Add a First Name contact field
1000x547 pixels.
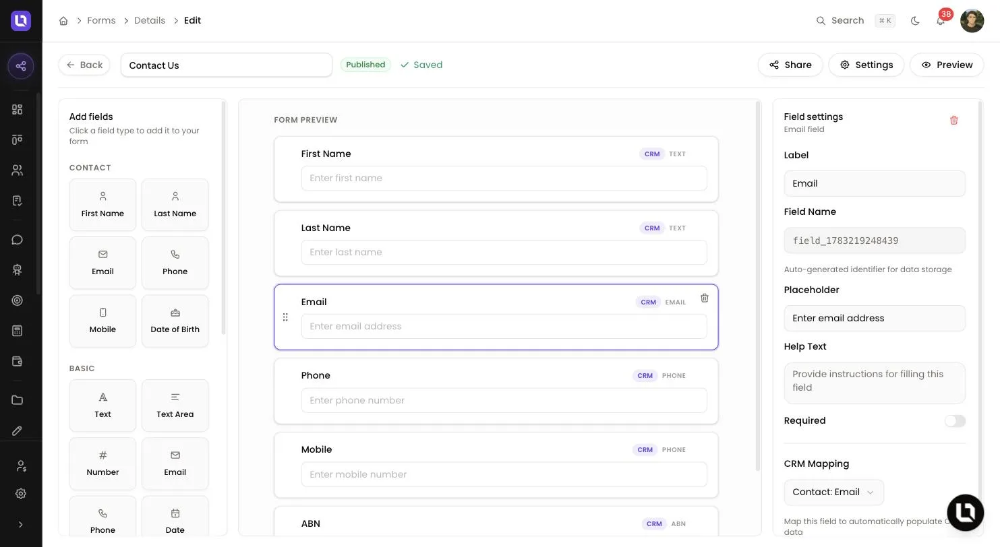tap(102, 205)
